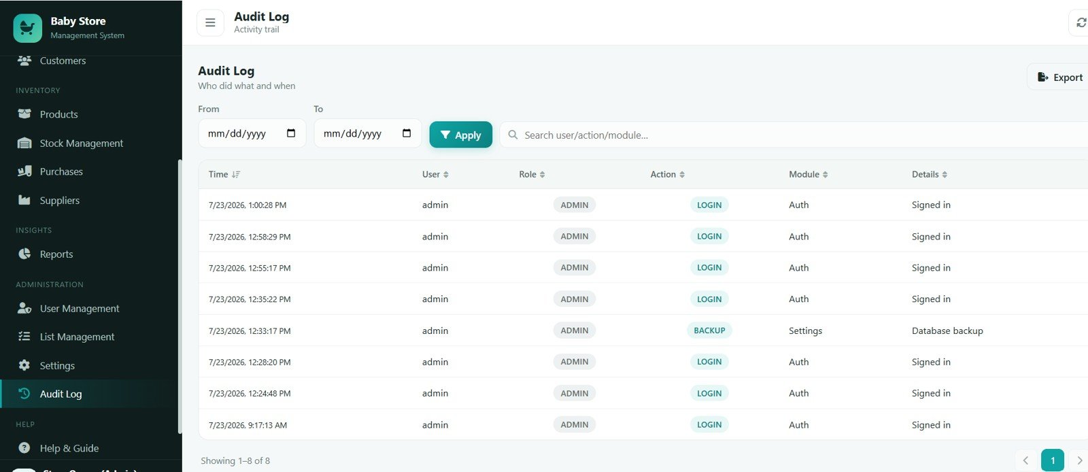Click the Purchases dolly icon in the sidebar

tap(24, 171)
